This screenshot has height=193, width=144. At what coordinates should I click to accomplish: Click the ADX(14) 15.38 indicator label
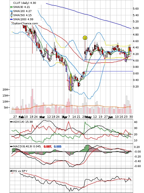(x=23, y=122)
